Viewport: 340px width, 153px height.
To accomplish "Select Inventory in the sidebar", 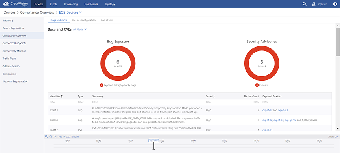I will point(22,20).
